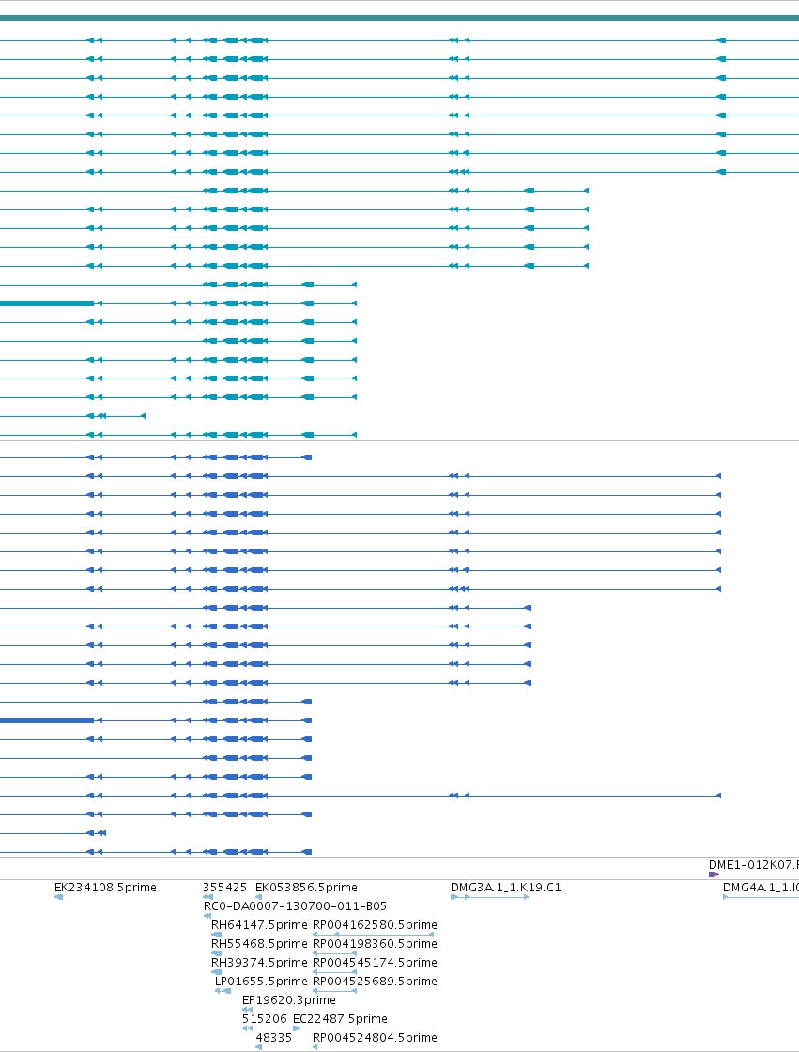Viewport: 799px width, 1052px height.
Task: Click glyph below EP19620.3prime label
Action: 248,1010
